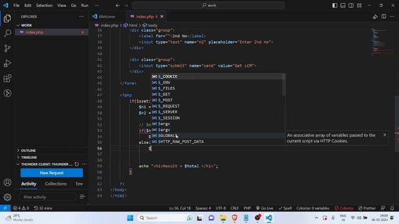This screenshot has width=399, height=224.
Task: Open the Accounts icon in activity bar
Action: click(7, 182)
